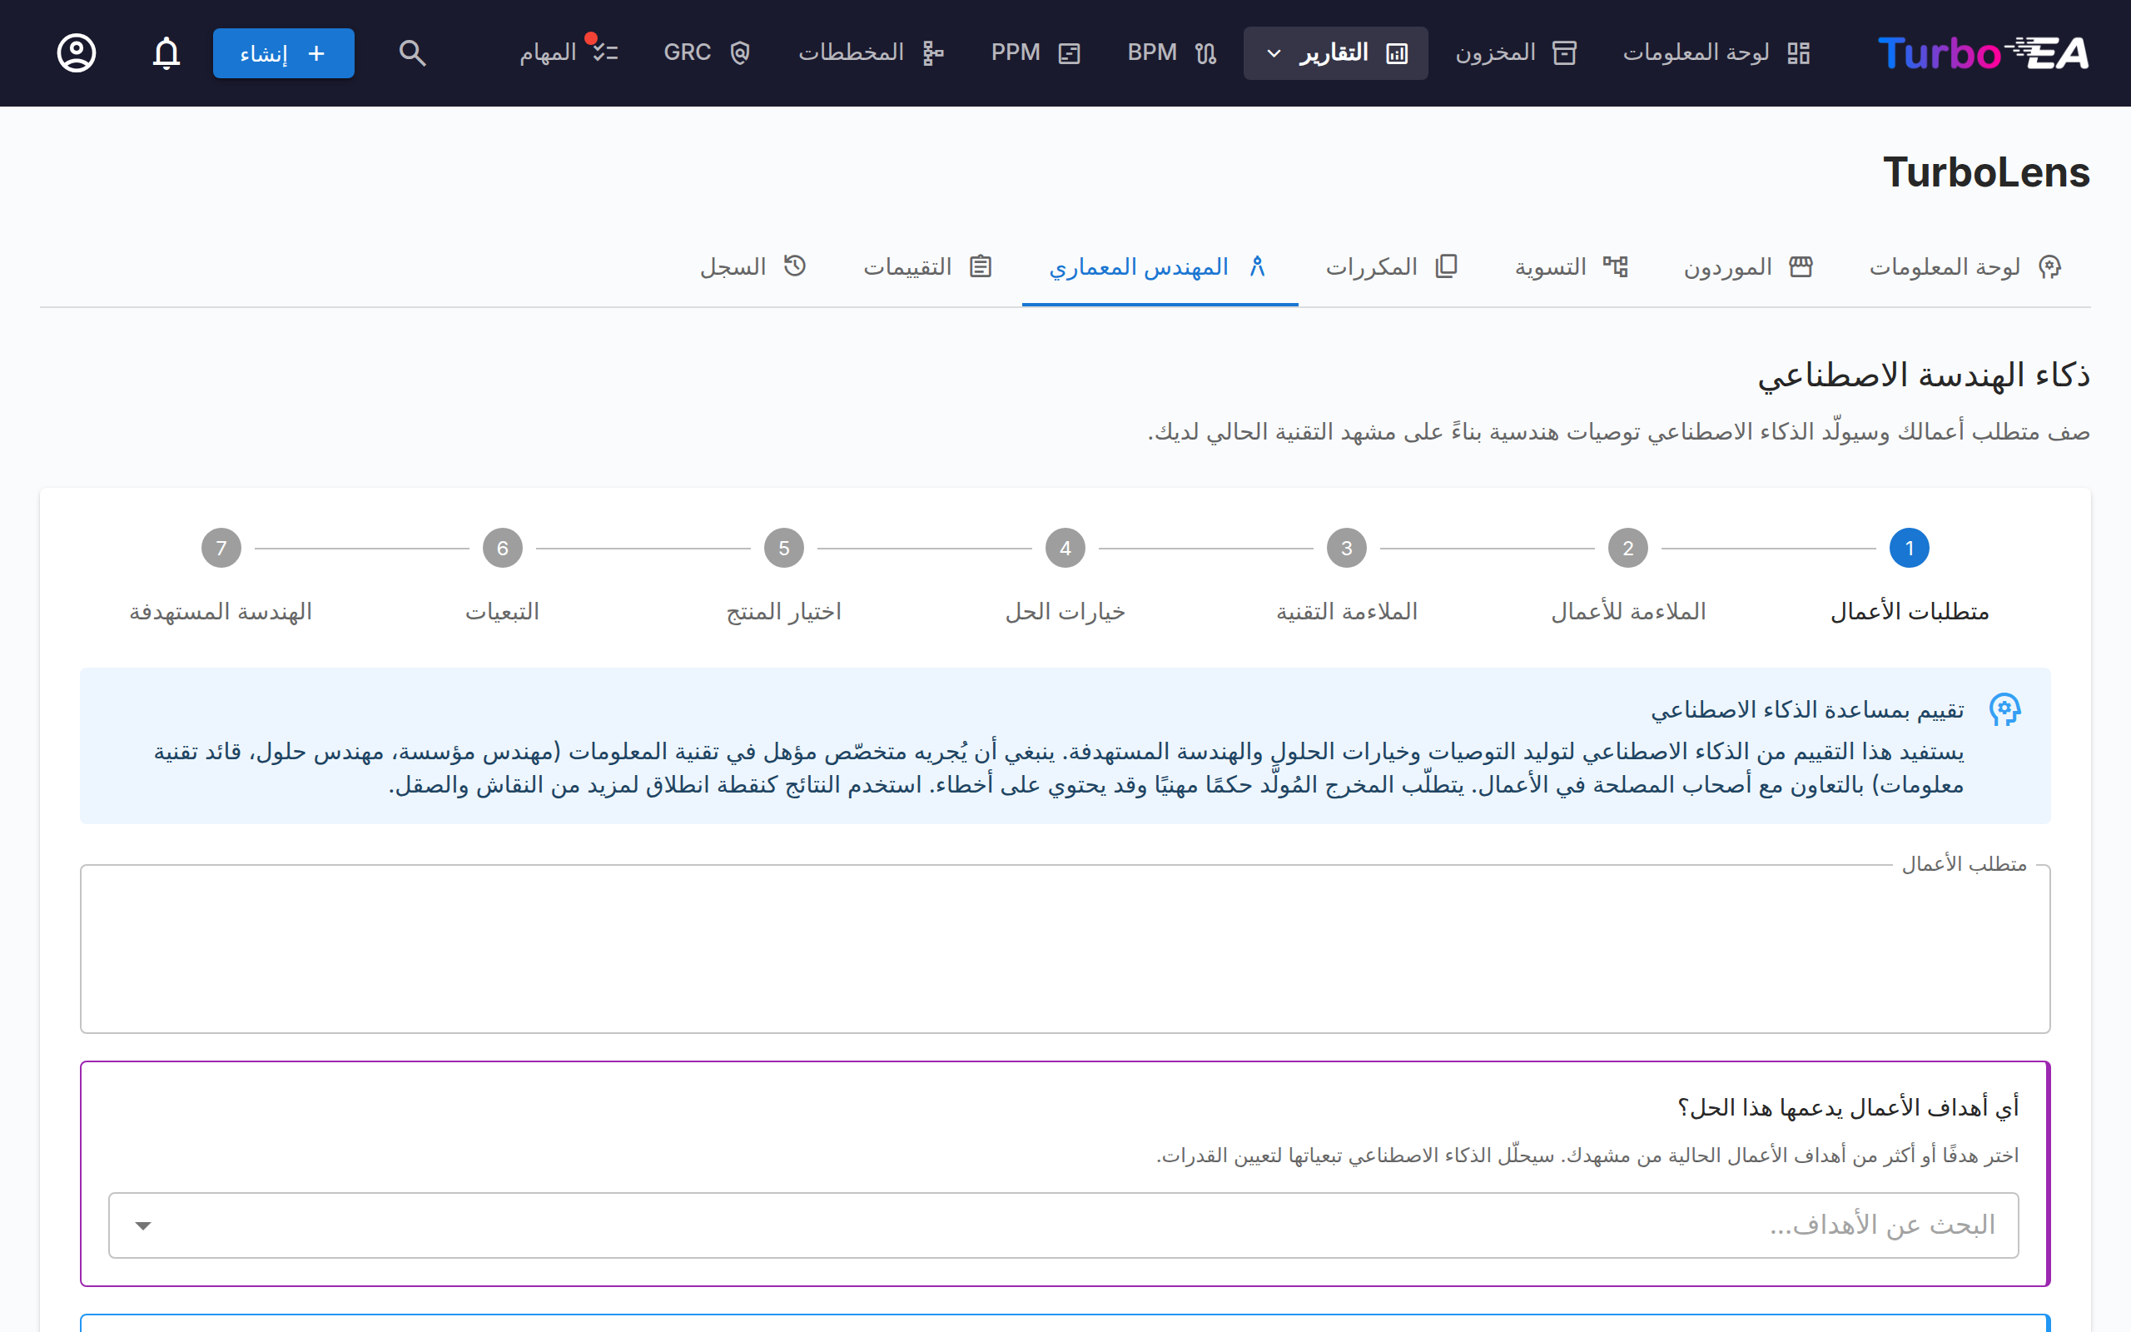Viewport: 2131px width, 1332px height.
Task: Click step 4 خيارات الحل circle
Action: [x=1065, y=548]
